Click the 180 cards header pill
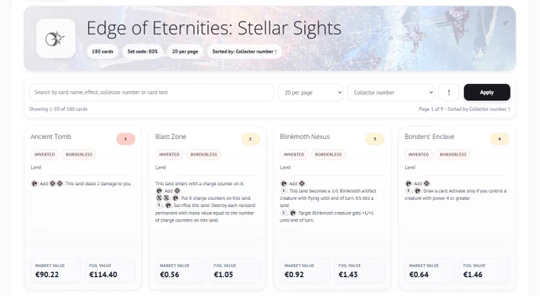The image size is (540, 296). tap(102, 52)
